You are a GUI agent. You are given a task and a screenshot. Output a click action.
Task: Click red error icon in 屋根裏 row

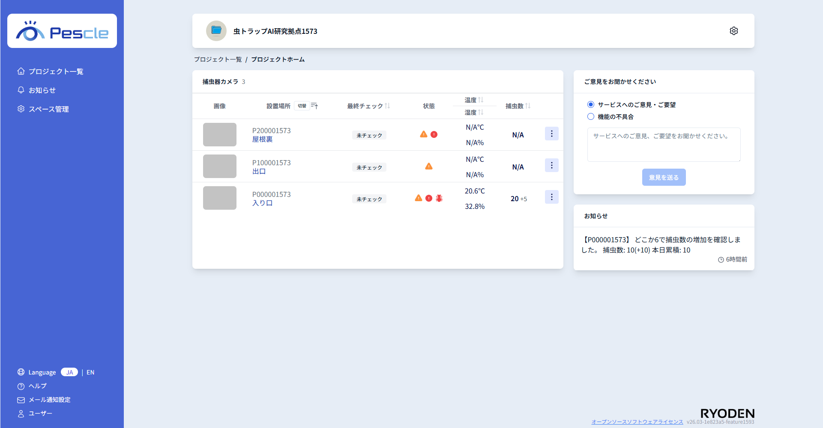434,134
